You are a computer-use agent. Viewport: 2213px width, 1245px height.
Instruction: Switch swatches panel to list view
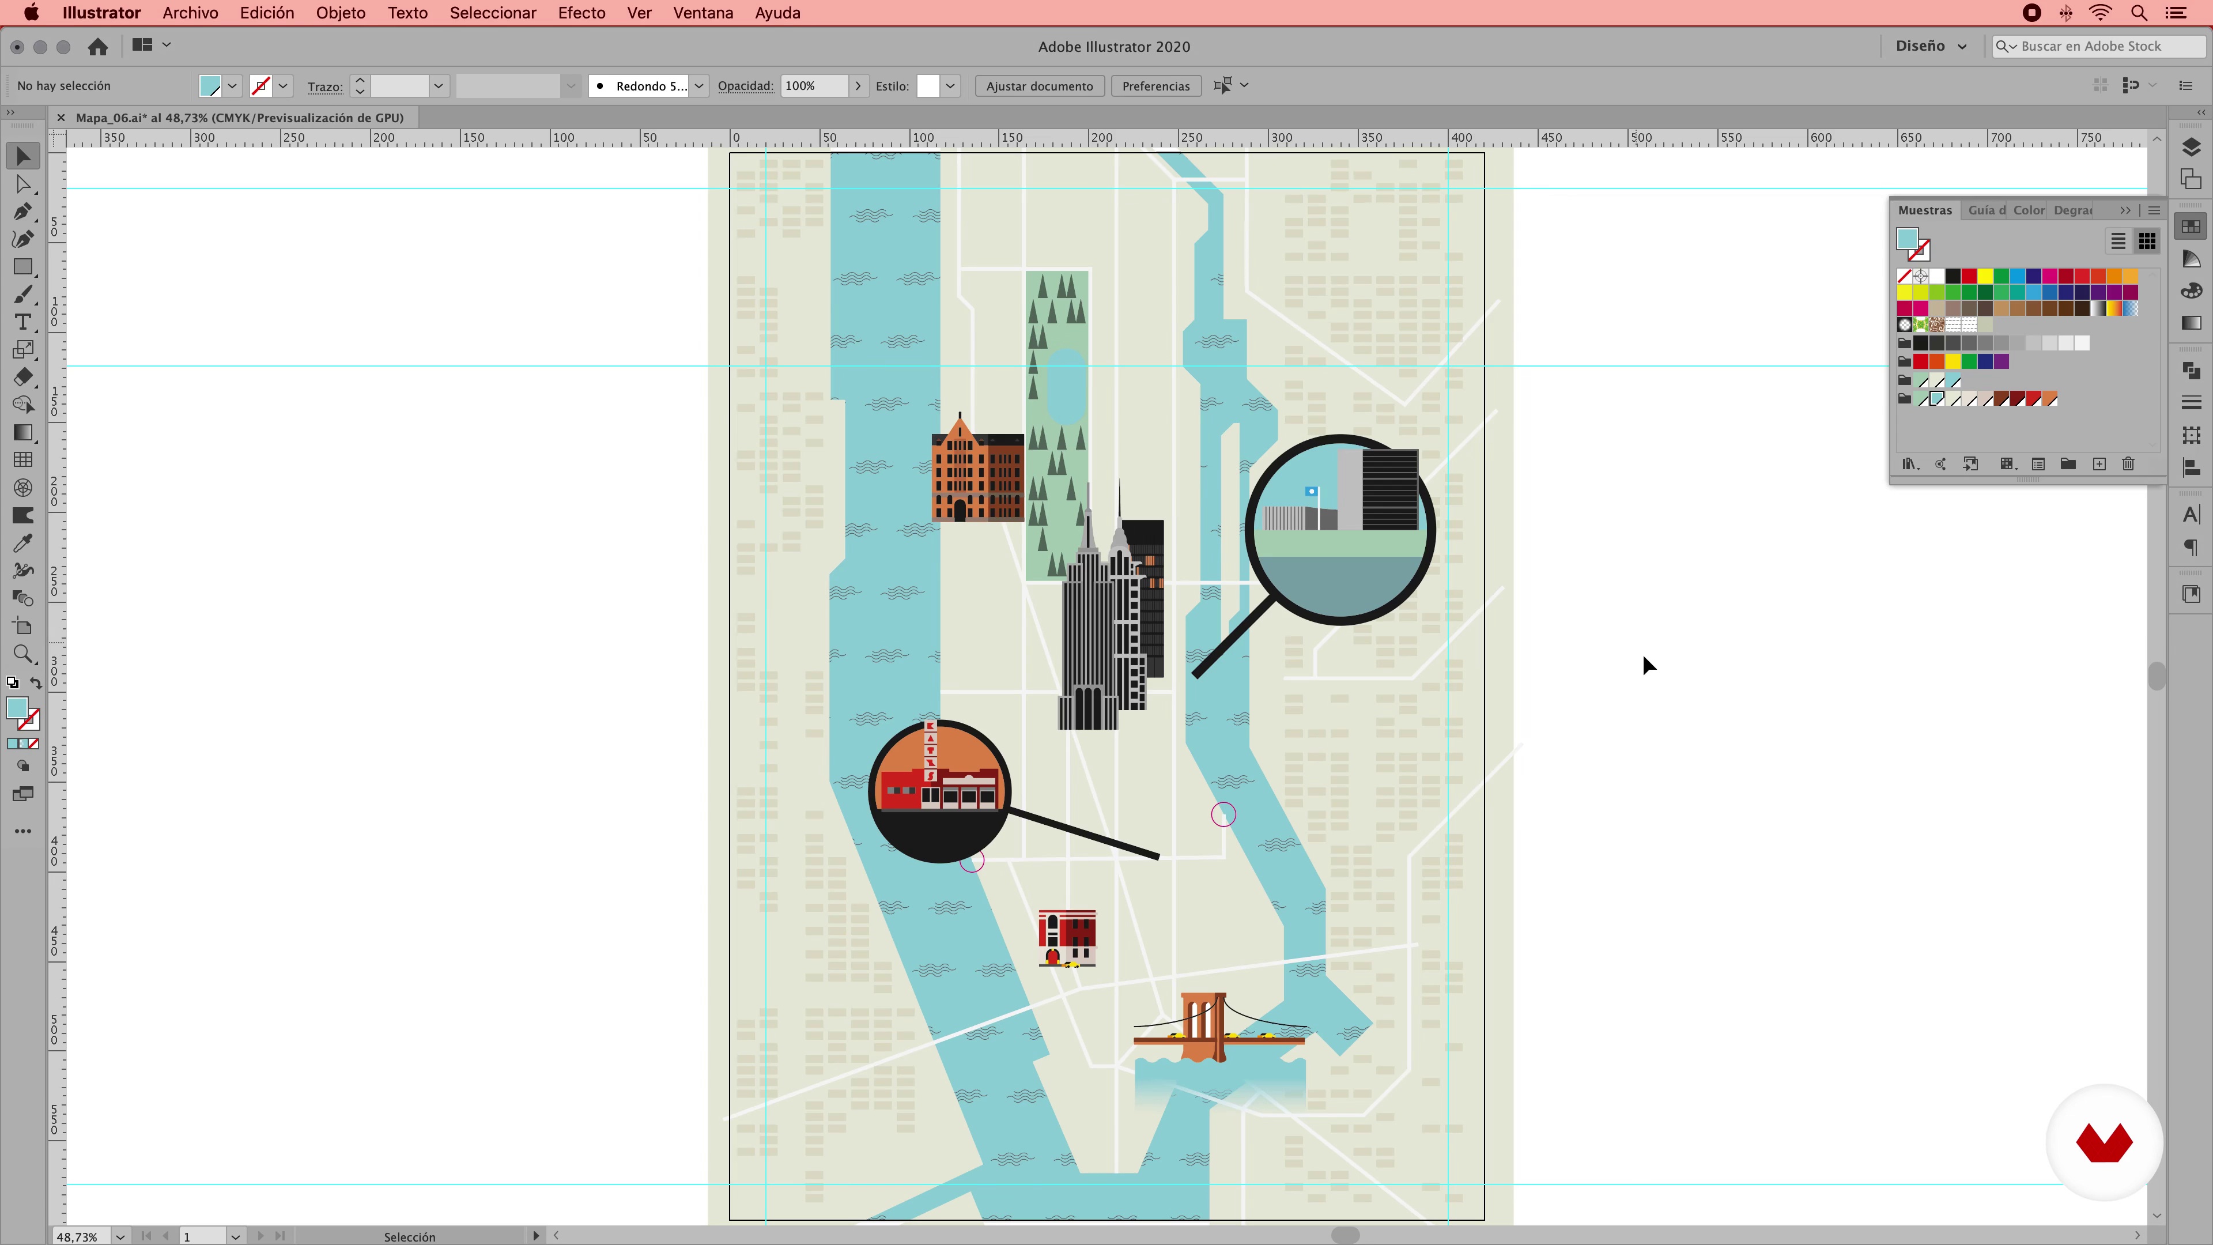[x=2118, y=242]
